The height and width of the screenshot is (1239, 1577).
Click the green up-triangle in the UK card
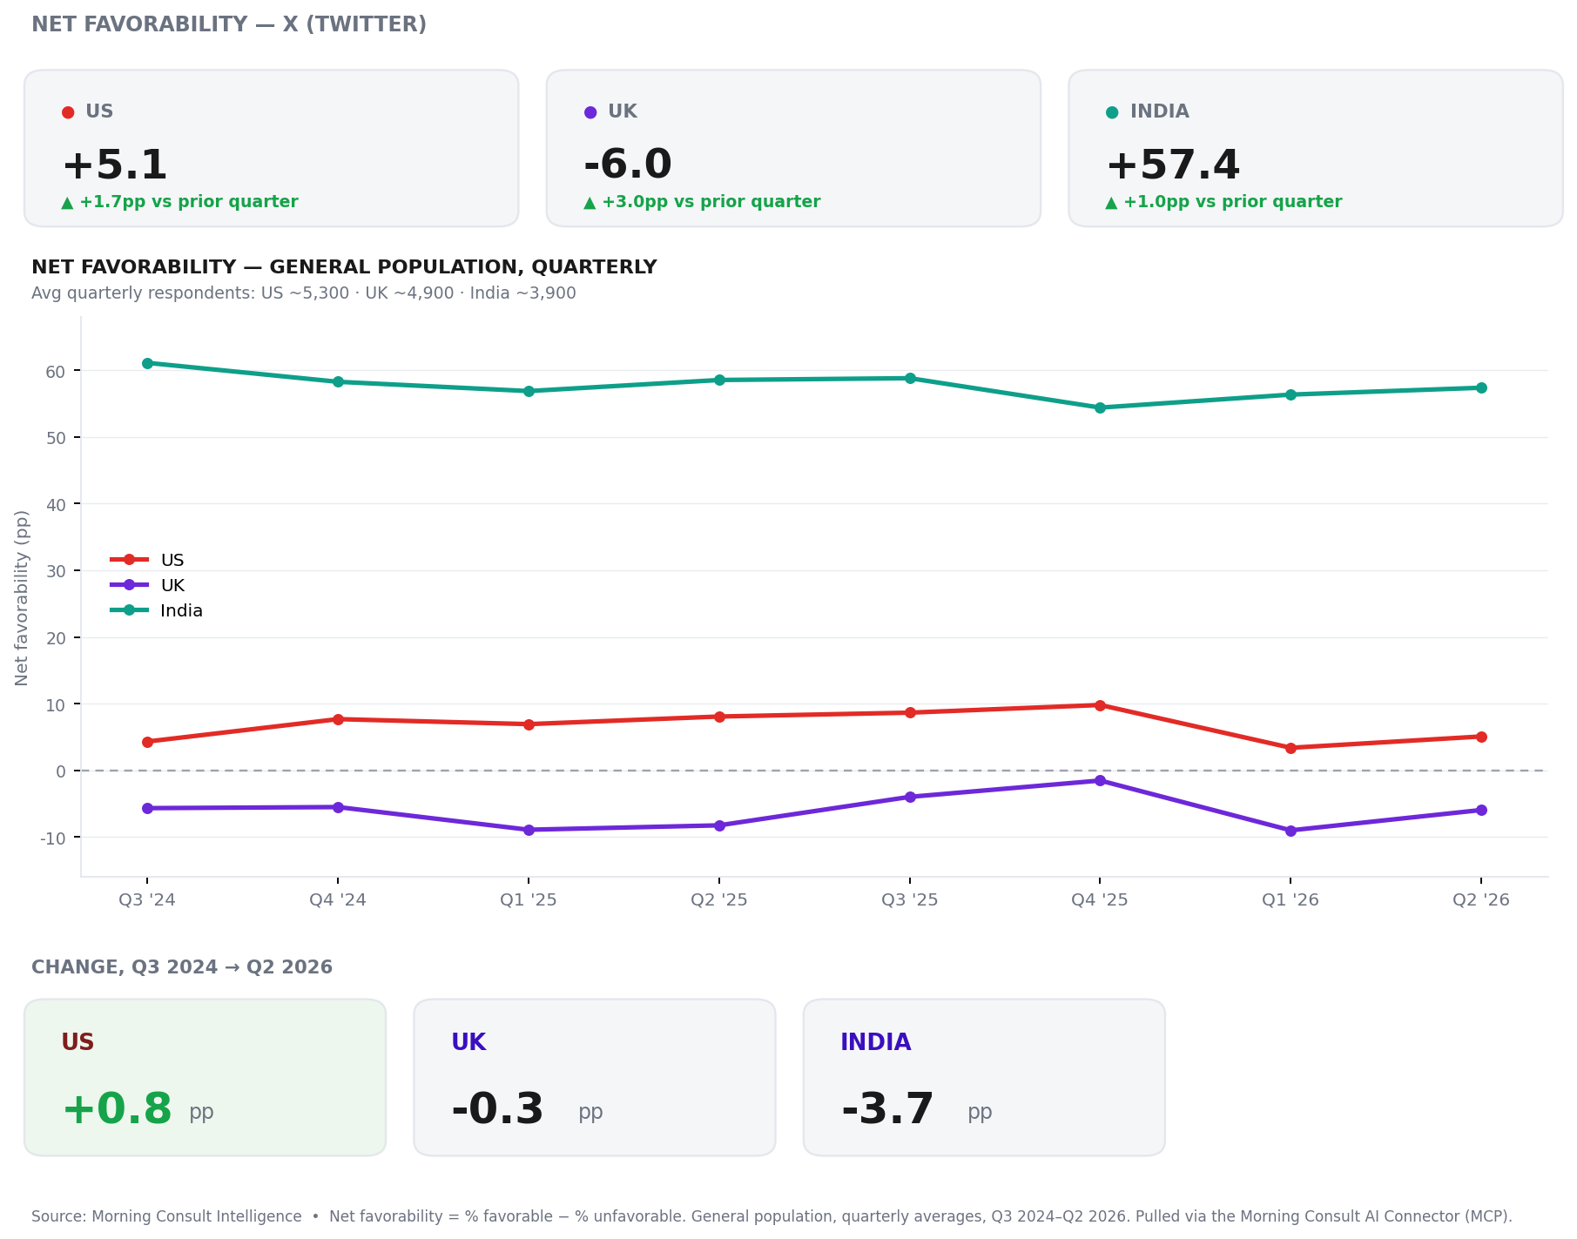[x=590, y=203]
